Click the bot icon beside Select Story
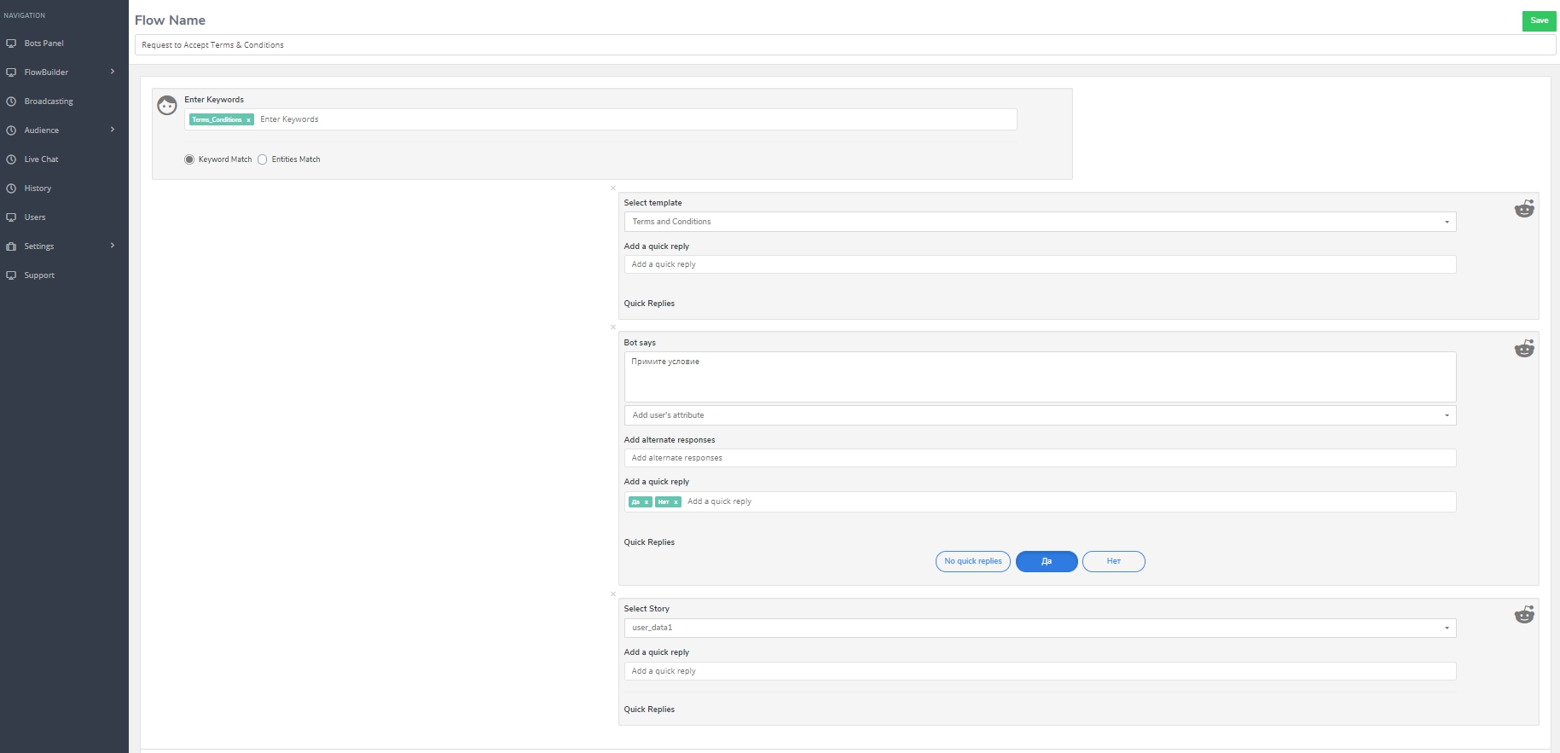Viewport: 1560px width, 753px height. (x=1523, y=615)
